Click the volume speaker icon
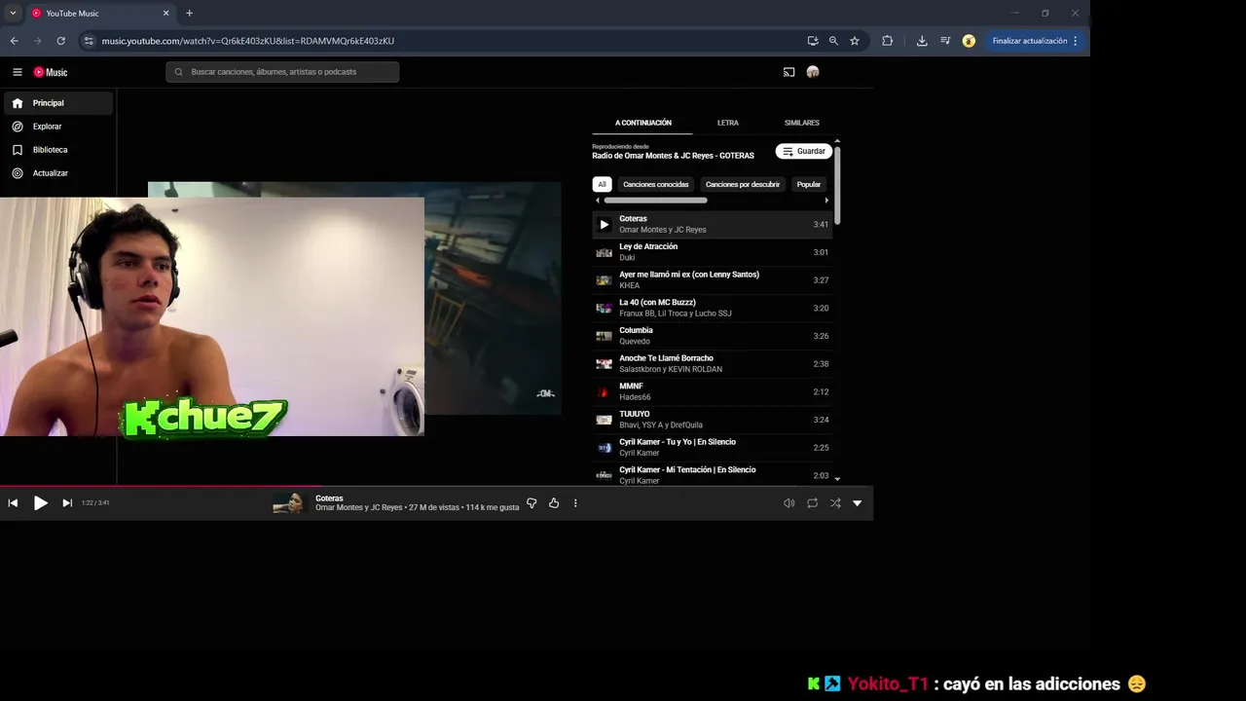The image size is (1246, 701). pos(788,503)
